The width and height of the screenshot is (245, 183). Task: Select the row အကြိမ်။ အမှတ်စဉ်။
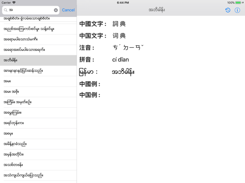[x=38, y=102]
